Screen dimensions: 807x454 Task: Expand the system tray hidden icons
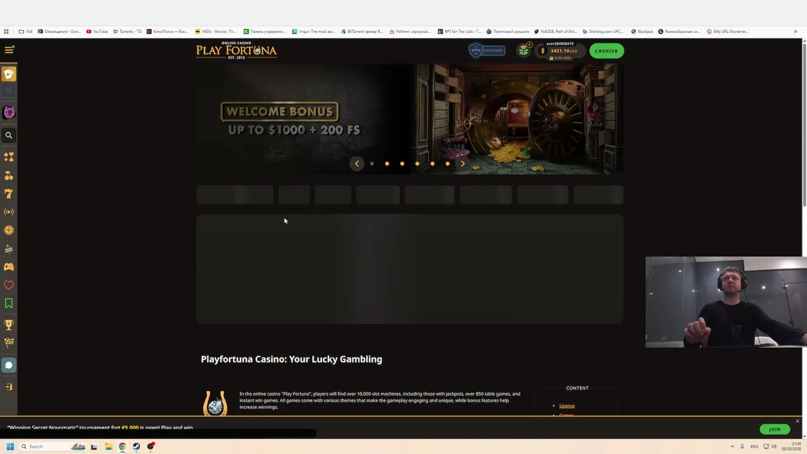pos(732,446)
